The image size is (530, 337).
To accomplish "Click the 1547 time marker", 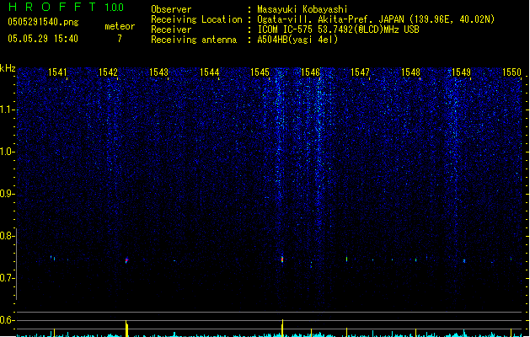I will [361, 72].
